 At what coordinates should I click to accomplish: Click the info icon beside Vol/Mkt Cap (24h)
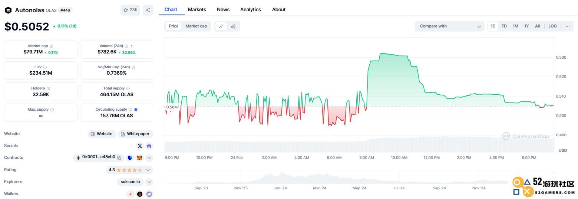tap(133, 67)
